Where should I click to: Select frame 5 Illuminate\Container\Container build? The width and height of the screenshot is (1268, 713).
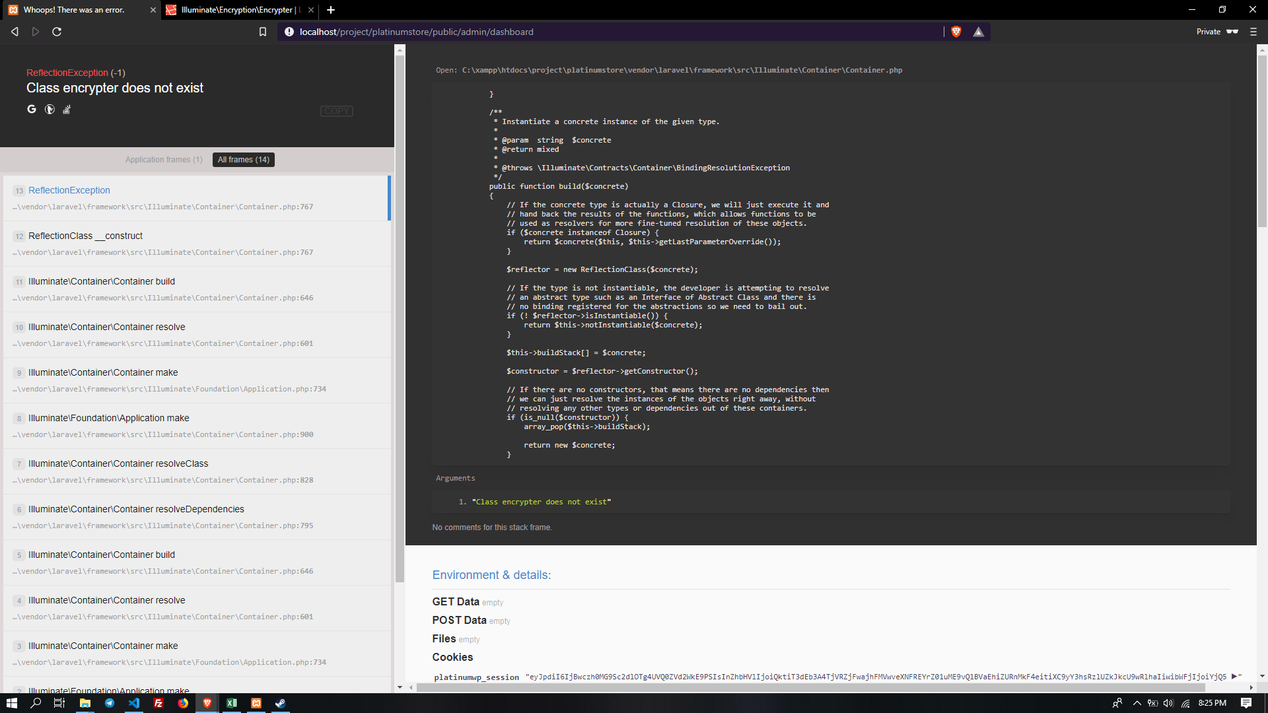point(195,562)
